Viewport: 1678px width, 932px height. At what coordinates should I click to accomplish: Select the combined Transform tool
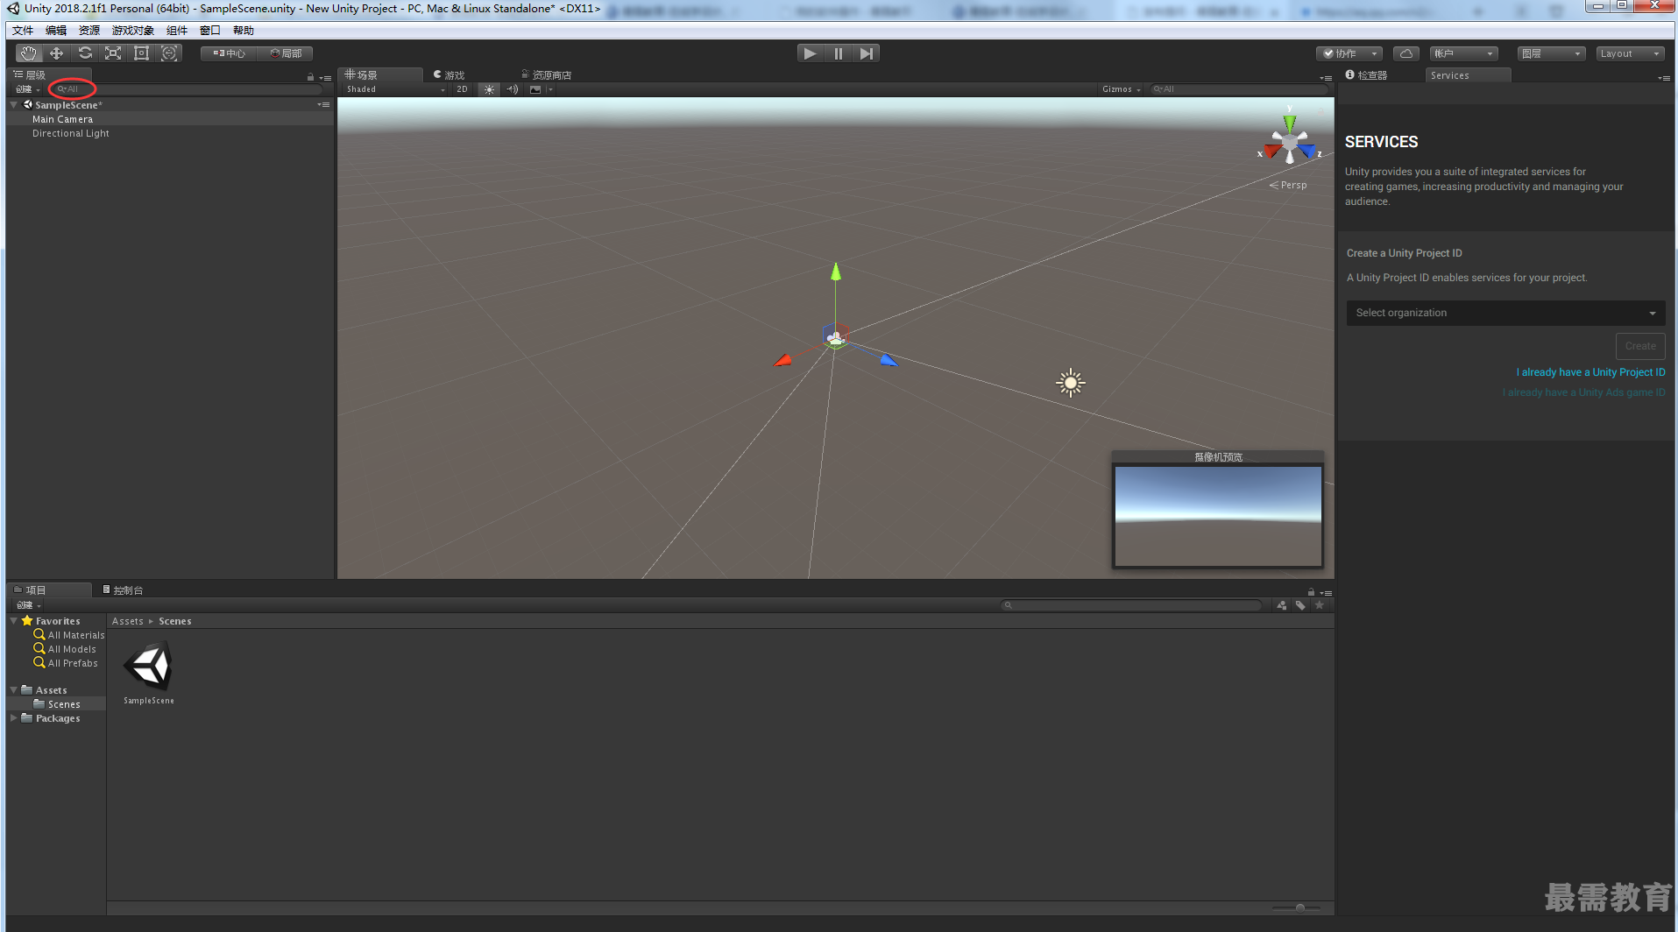point(169,53)
